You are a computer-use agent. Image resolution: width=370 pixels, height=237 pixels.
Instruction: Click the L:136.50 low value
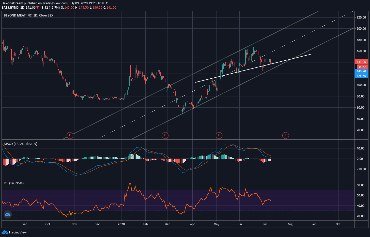pyautogui.click(x=96, y=8)
